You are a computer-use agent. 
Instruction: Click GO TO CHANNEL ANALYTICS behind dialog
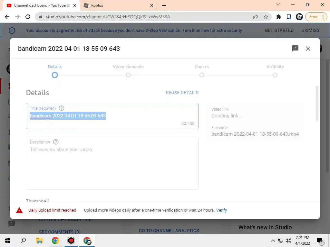click(169, 231)
